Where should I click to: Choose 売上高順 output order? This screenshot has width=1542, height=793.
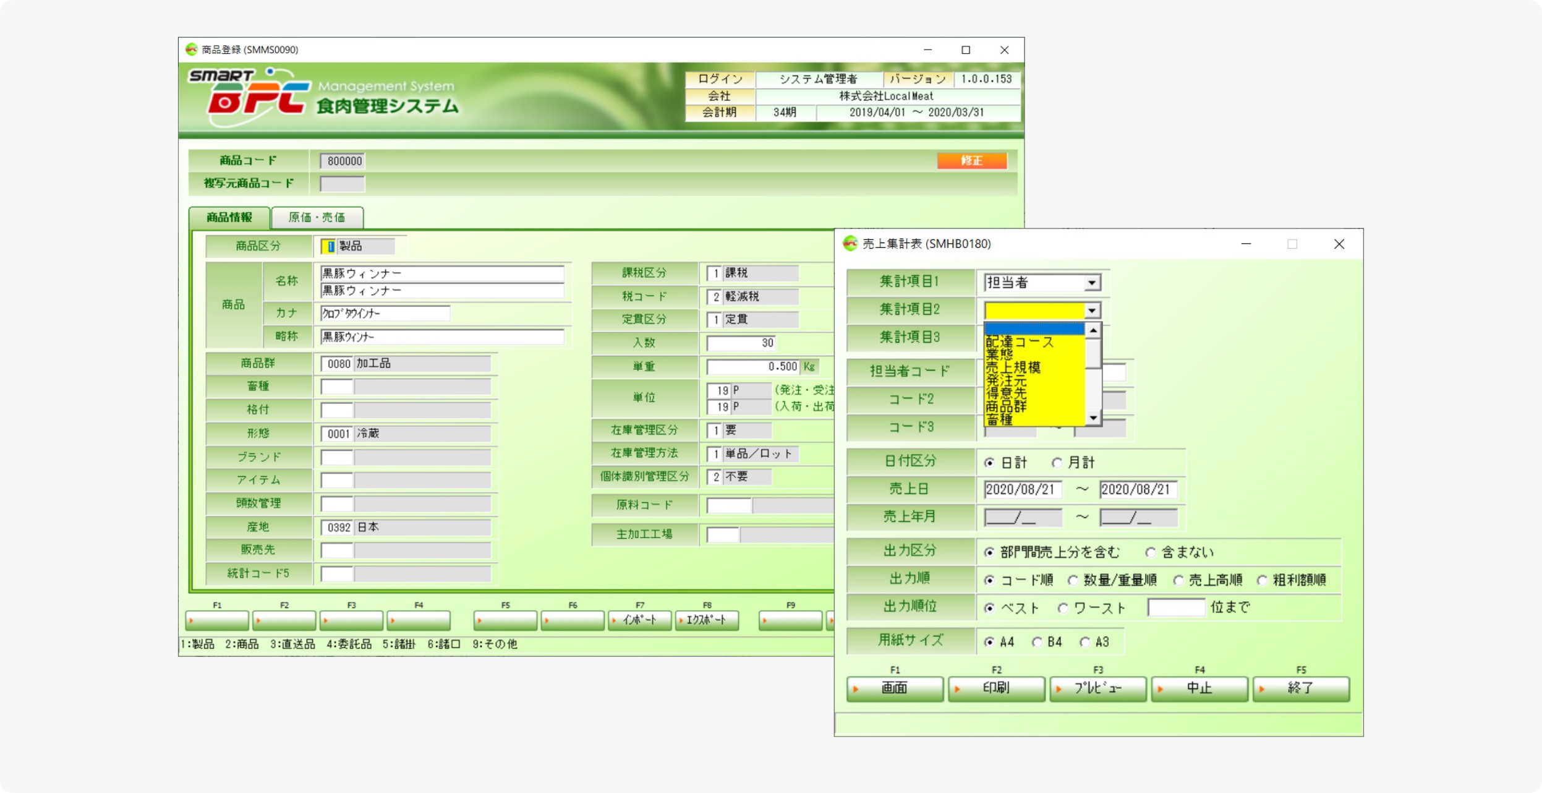tap(1178, 580)
